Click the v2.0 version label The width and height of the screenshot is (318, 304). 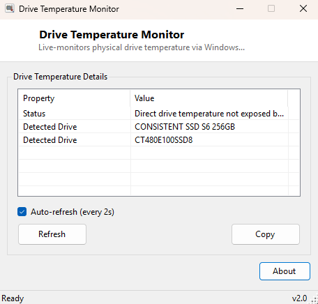click(x=299, y=298)
